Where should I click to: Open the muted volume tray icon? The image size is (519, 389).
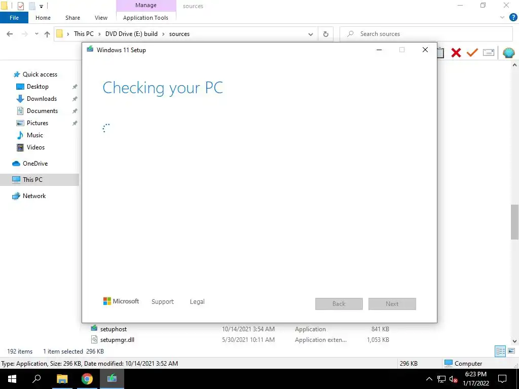tap(453, 379)
